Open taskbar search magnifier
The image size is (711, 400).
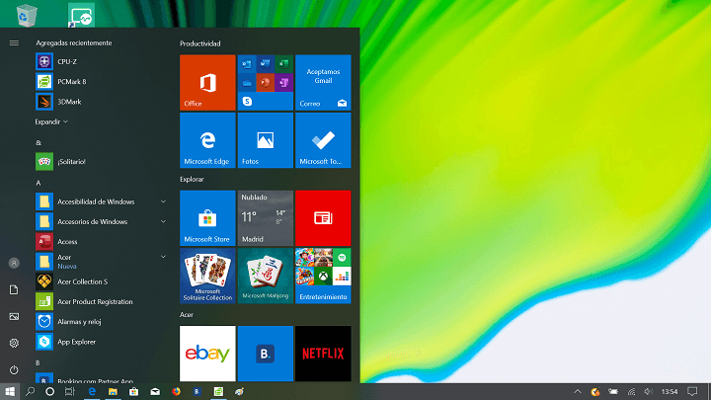tap(30, 391)
